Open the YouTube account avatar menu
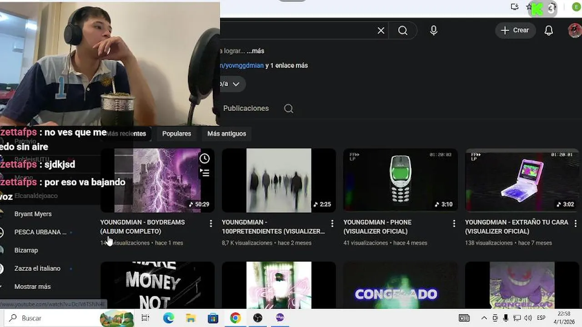 click(575, 30)
